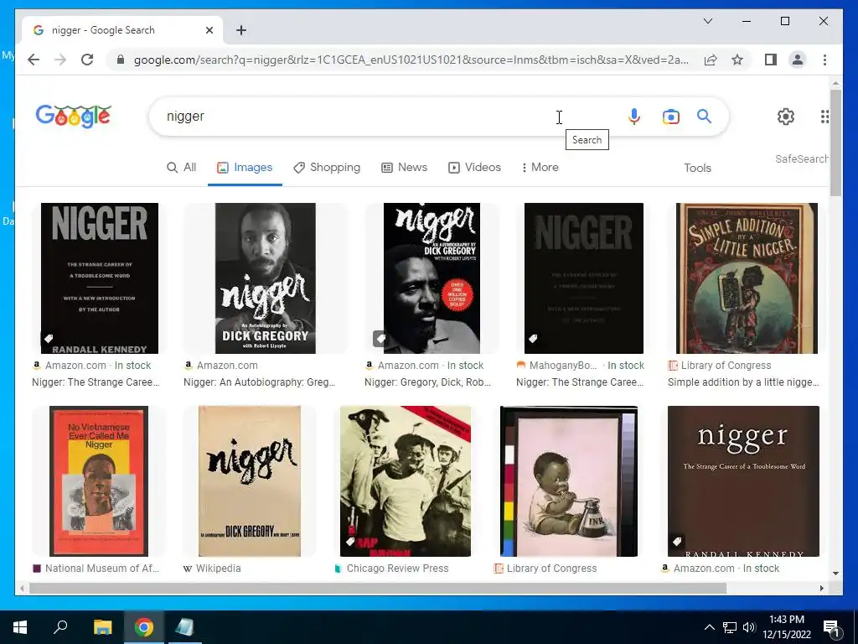Open the Tools filter options
Viewport: 858px width, 644px height.
point(697,168)
